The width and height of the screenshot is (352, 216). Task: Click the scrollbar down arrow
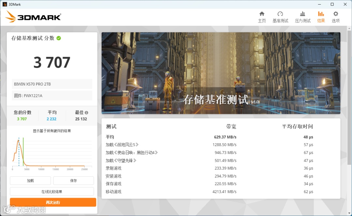click(349, 213)
